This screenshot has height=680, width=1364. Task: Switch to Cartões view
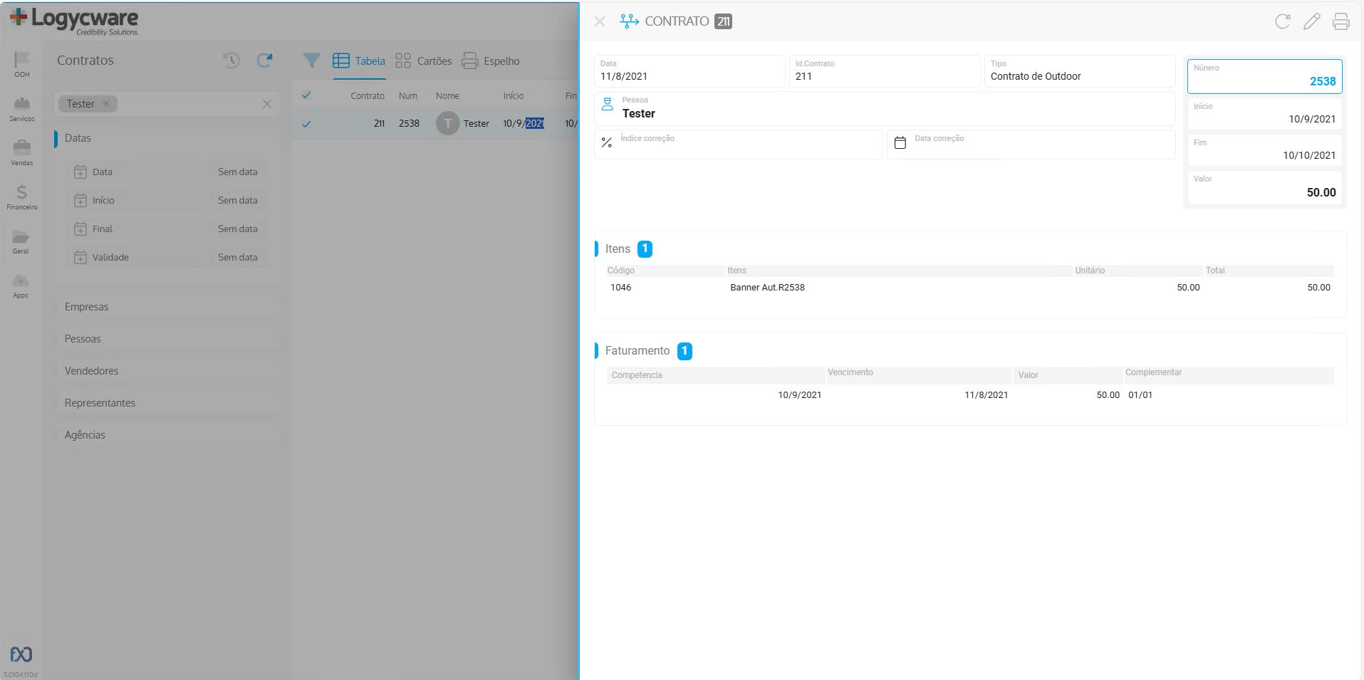(424, 61)
